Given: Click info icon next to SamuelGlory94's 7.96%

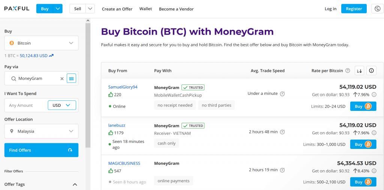Looking at the screenshot, I should tap(374, 95).
